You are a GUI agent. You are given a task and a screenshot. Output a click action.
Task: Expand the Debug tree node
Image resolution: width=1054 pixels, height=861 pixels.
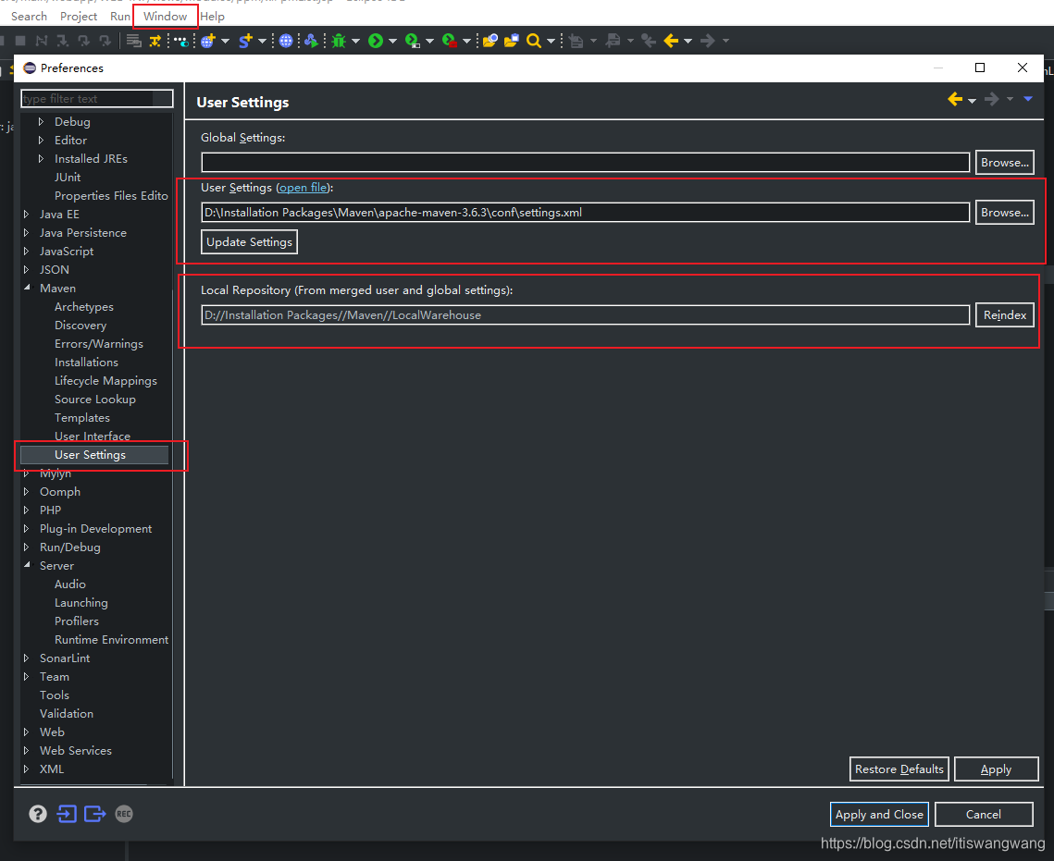point(41,121)
